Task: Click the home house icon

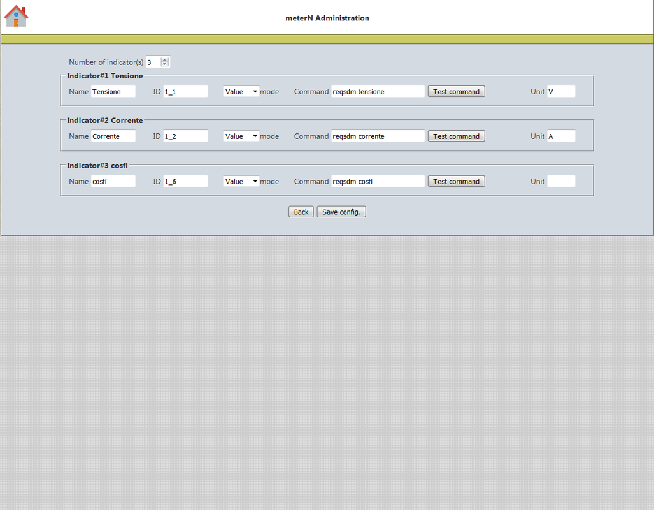Action: pyautogui.click(x=16, y=17)
